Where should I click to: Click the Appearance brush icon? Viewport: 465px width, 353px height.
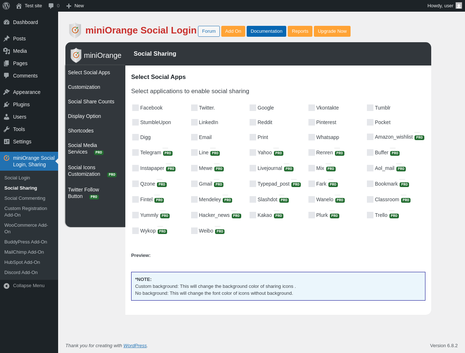click(7, 92)
